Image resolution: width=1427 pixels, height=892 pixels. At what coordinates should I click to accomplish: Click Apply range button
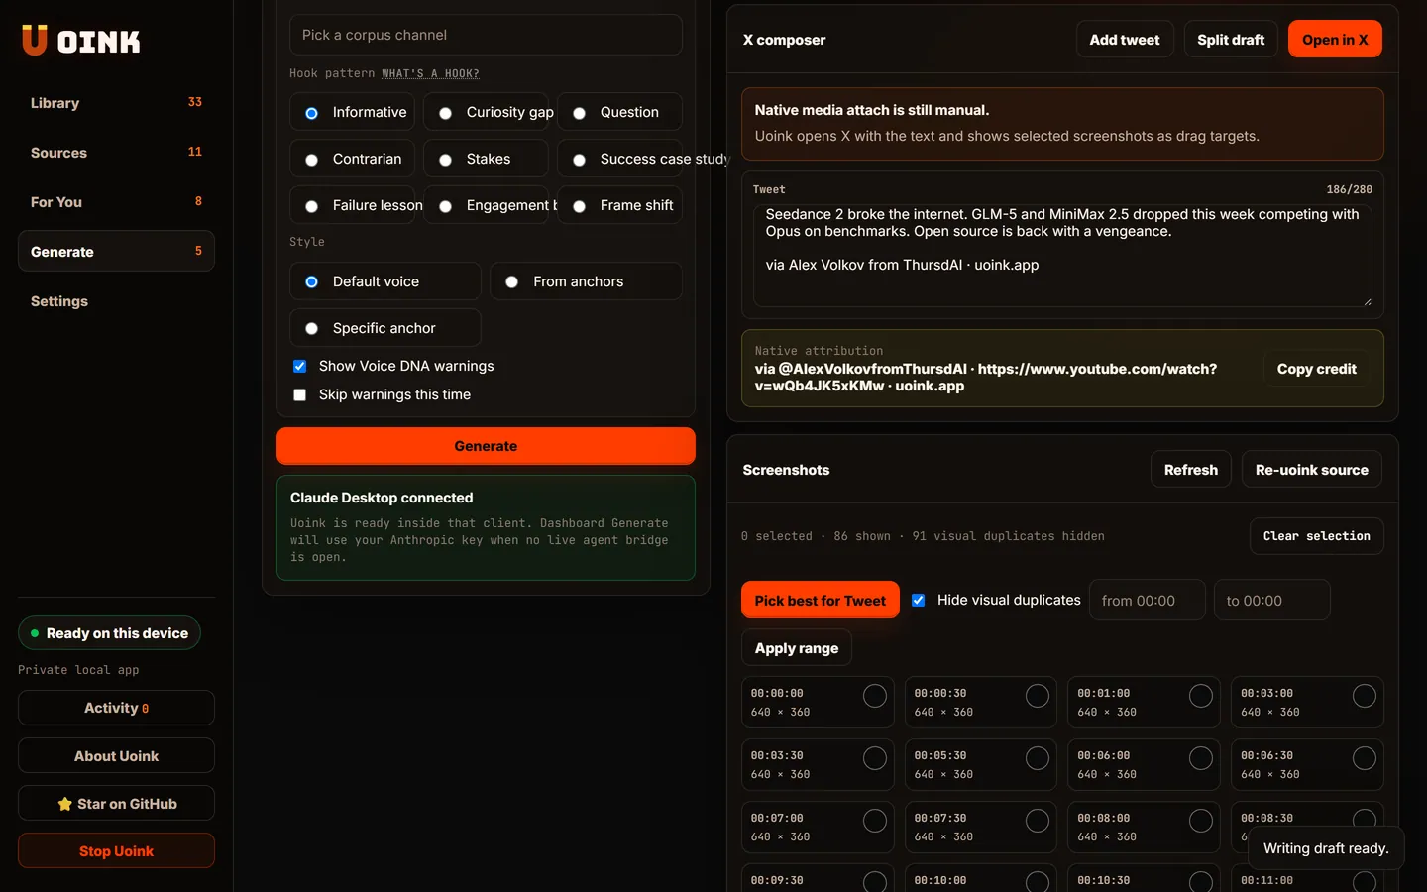(x=797, y=647)
